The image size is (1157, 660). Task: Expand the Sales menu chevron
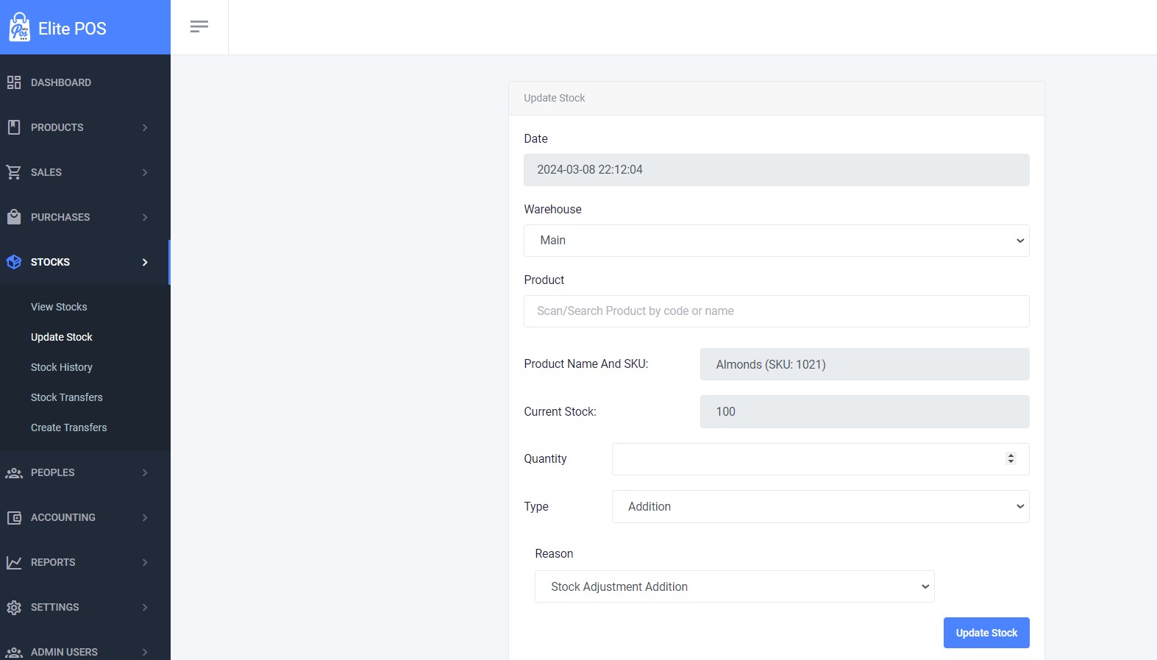[x=145, y=172]
